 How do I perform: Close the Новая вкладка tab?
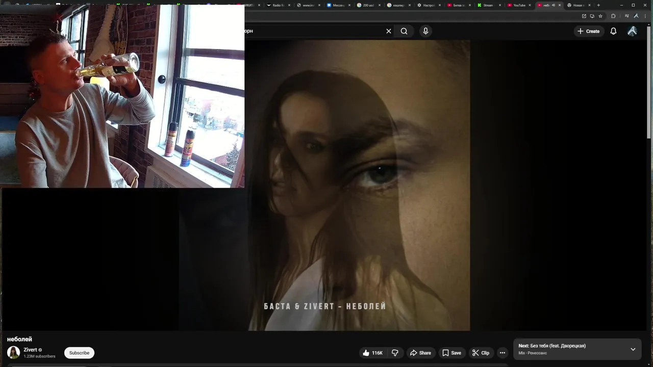[x=590, y=5]
